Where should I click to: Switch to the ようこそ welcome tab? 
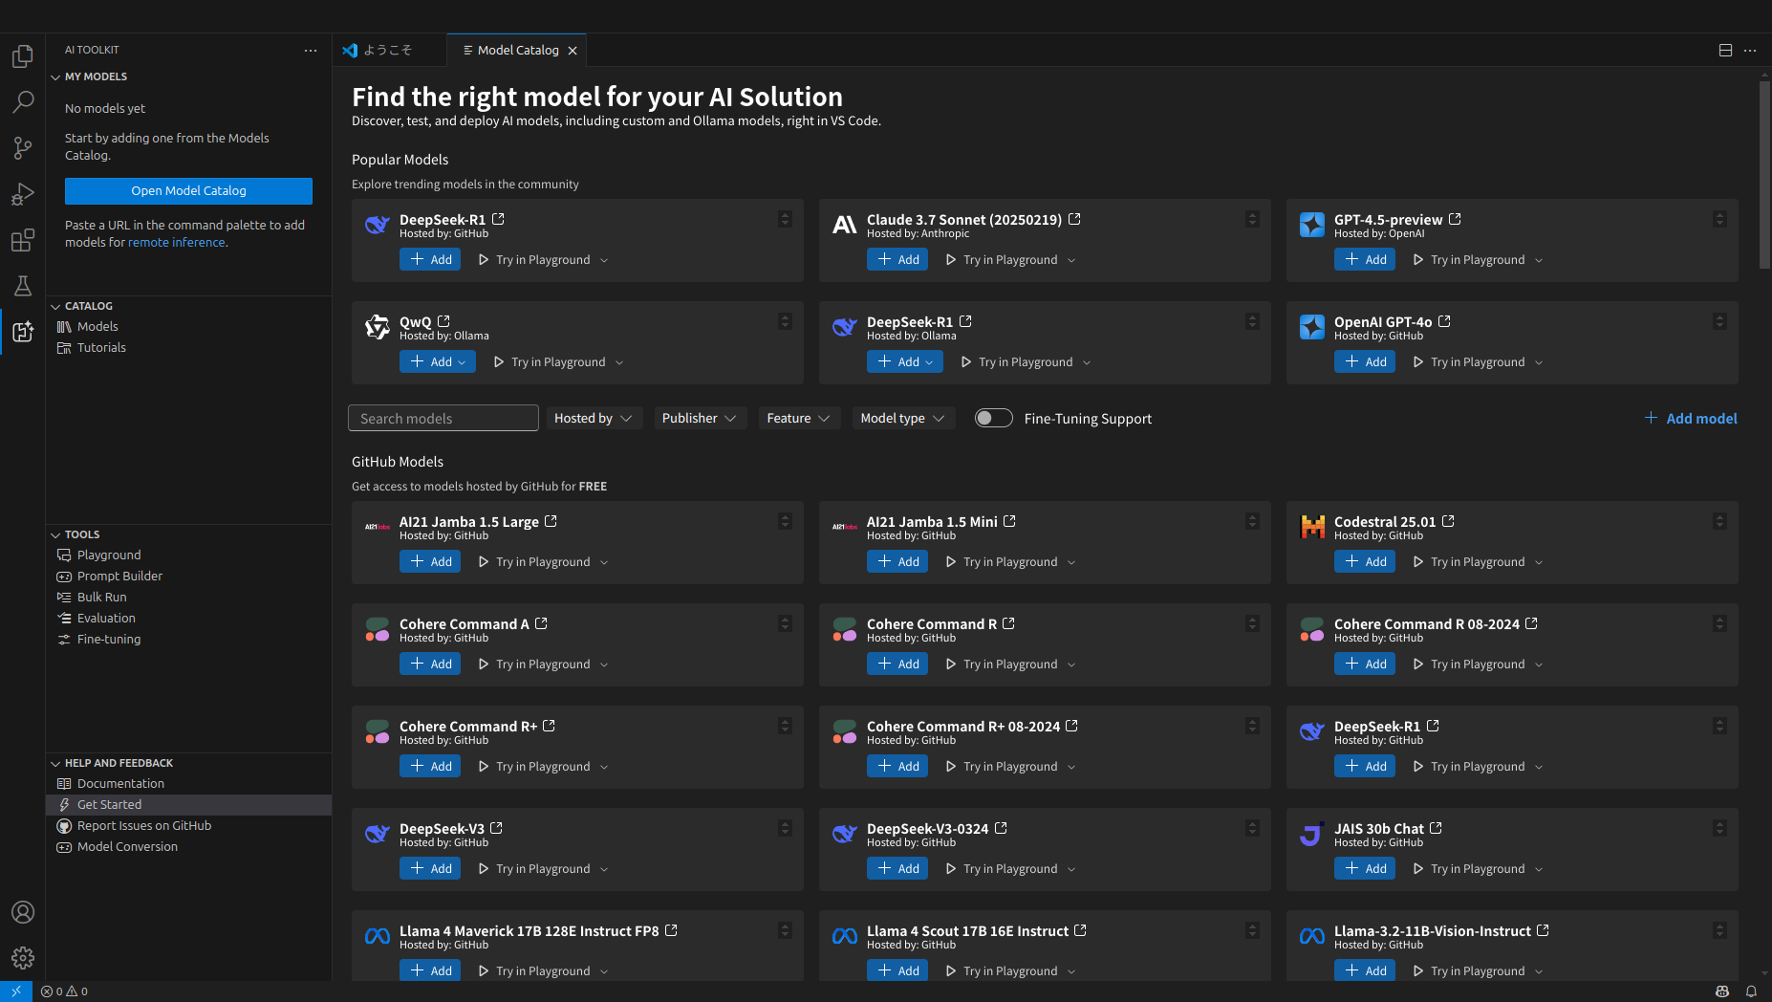pos(388,50)
